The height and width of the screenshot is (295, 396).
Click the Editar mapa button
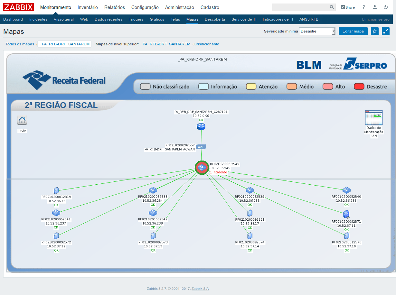[x=353, y=31]
